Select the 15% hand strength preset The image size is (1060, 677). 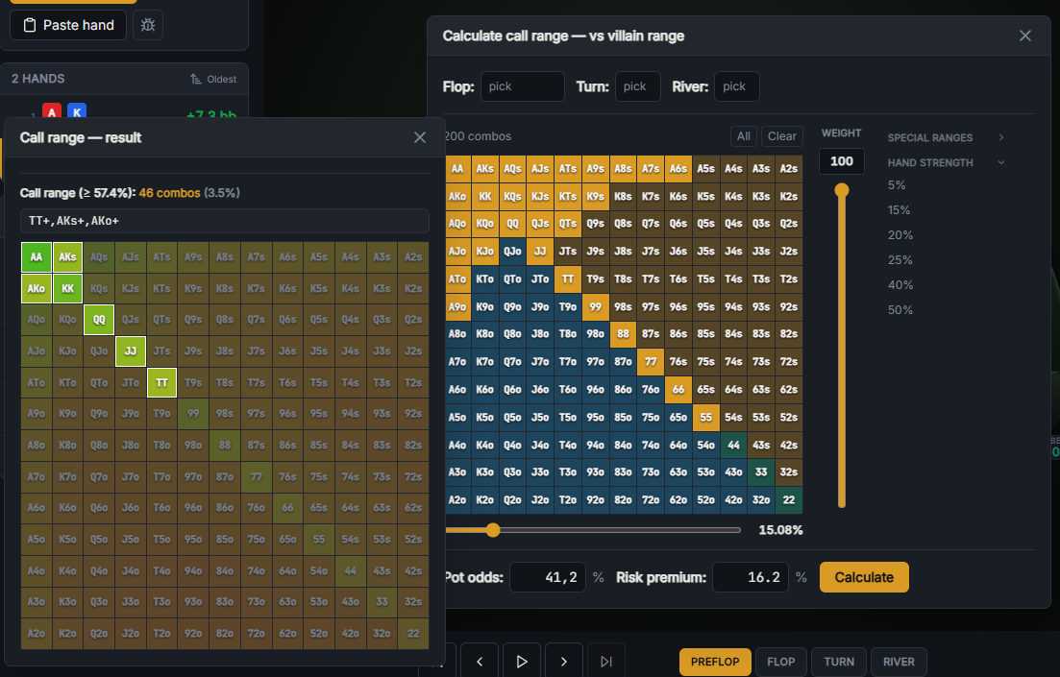899,210
